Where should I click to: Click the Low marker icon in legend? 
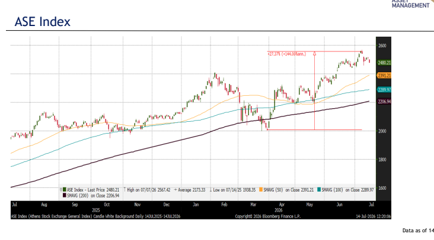click(x=210, y=190)
